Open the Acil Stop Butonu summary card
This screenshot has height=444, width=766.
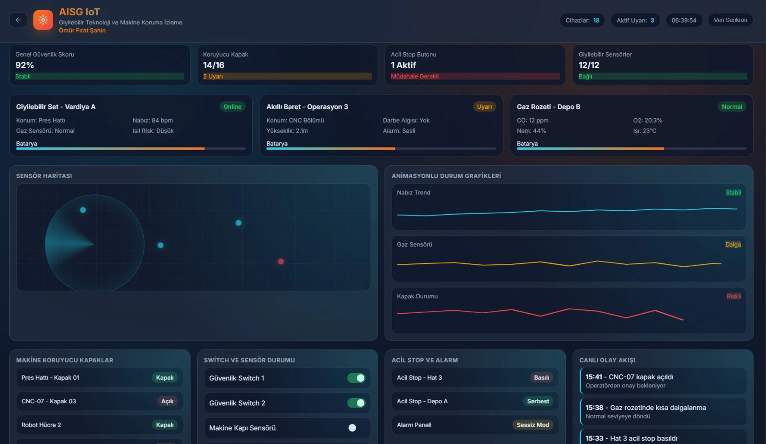pos(474,65)
